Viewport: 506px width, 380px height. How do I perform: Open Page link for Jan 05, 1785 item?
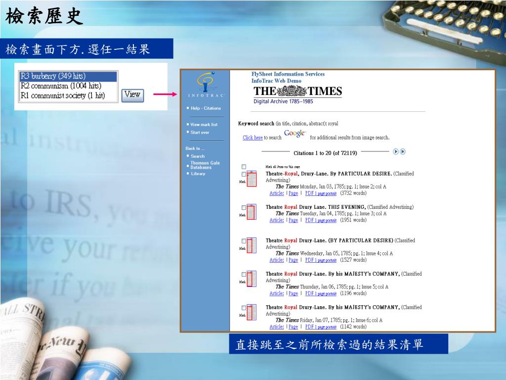tap(293, 260)
